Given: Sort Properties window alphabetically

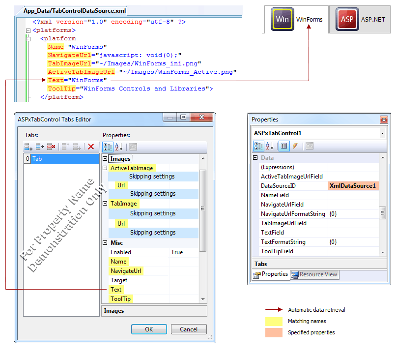Looking at the screenshot, I should click(270, 146).
